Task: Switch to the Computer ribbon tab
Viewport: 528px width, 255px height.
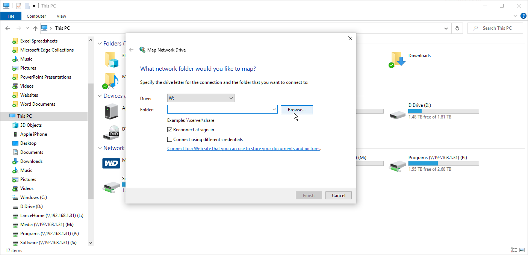Action: click(36, 16)
